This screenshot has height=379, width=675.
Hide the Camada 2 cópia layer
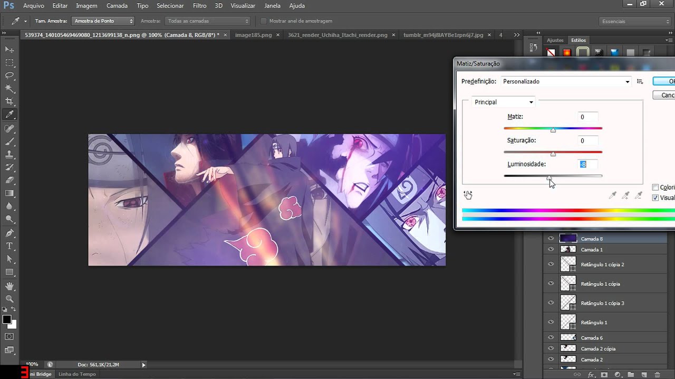tap(551, 348)
